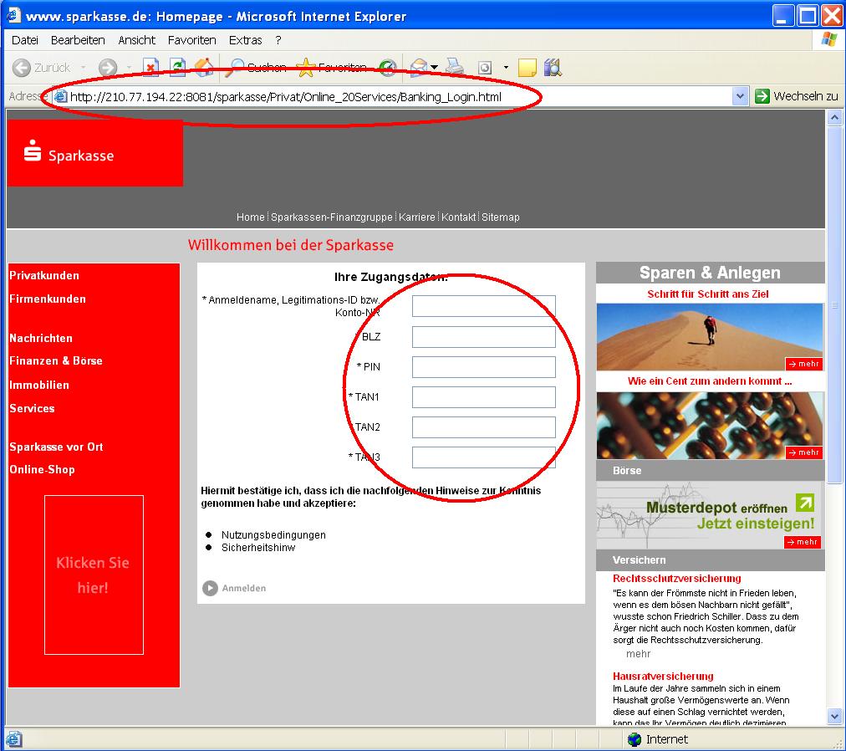Click the Home link in top navigation
Image resolution: width=846 pixels, height=751 pixels.
point(250,217)
